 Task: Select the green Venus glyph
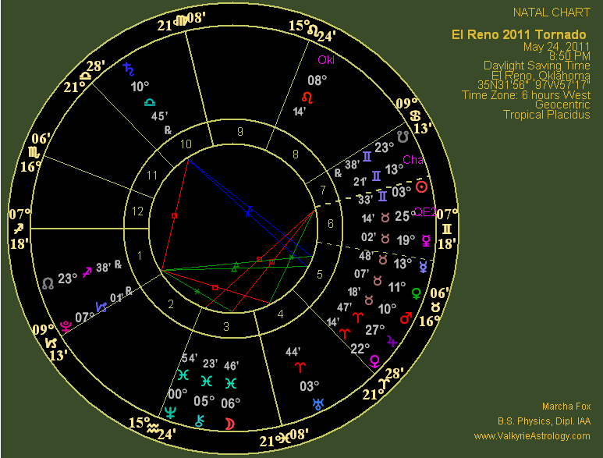click(419, 293)
